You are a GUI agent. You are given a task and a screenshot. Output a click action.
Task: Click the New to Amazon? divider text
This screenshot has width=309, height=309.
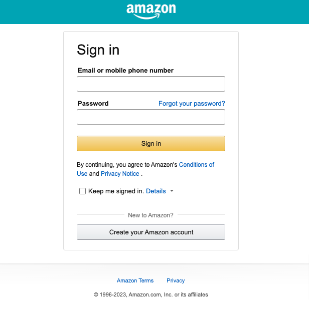(150, 215)
